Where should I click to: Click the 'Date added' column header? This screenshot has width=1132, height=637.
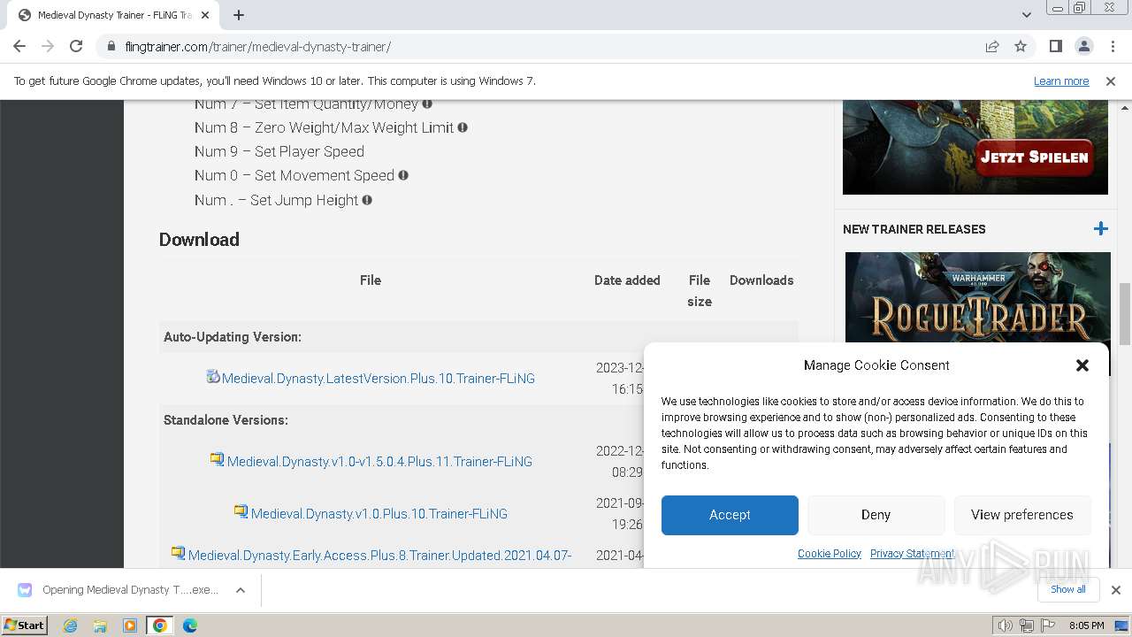(627, 280)
